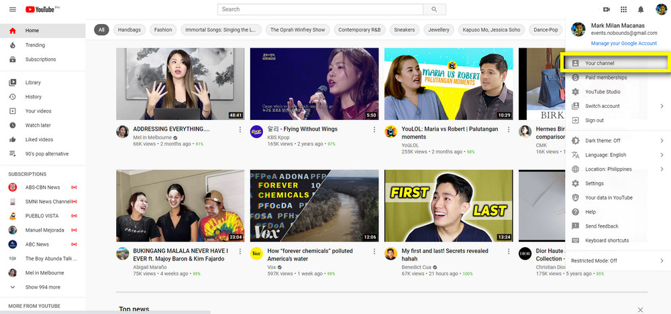This screenshot has width=671, height=314.
Task: Select the Contemporary R&B chip
Action: coord(360,30)
